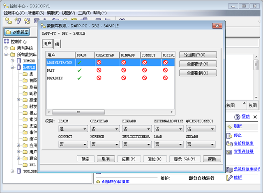Switch to the 组 tab

57,44
